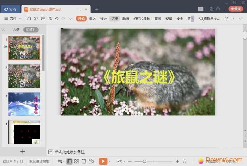Start the slideshow with the orange play button
This screenshot has width=247, height=166.
pyautogui.click(x=103, y=161)
